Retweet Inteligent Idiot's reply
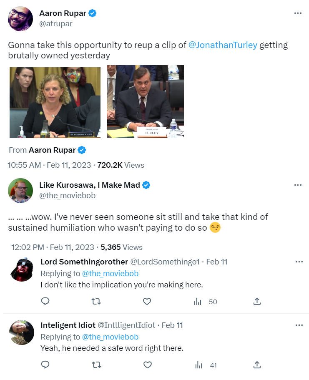This screenshot has height=380, width=309. (96, 365)
